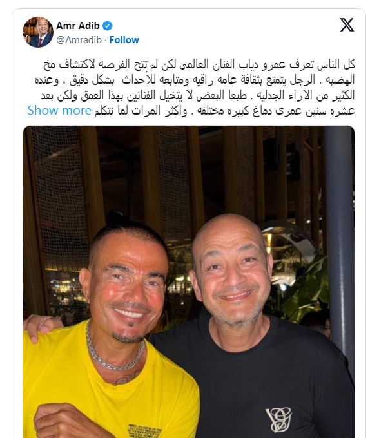Follow the @Amradib account
370x438 pixels.
coord(124,40)
